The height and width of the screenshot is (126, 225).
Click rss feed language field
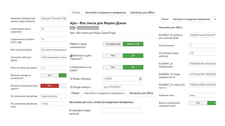coord(54,68)
